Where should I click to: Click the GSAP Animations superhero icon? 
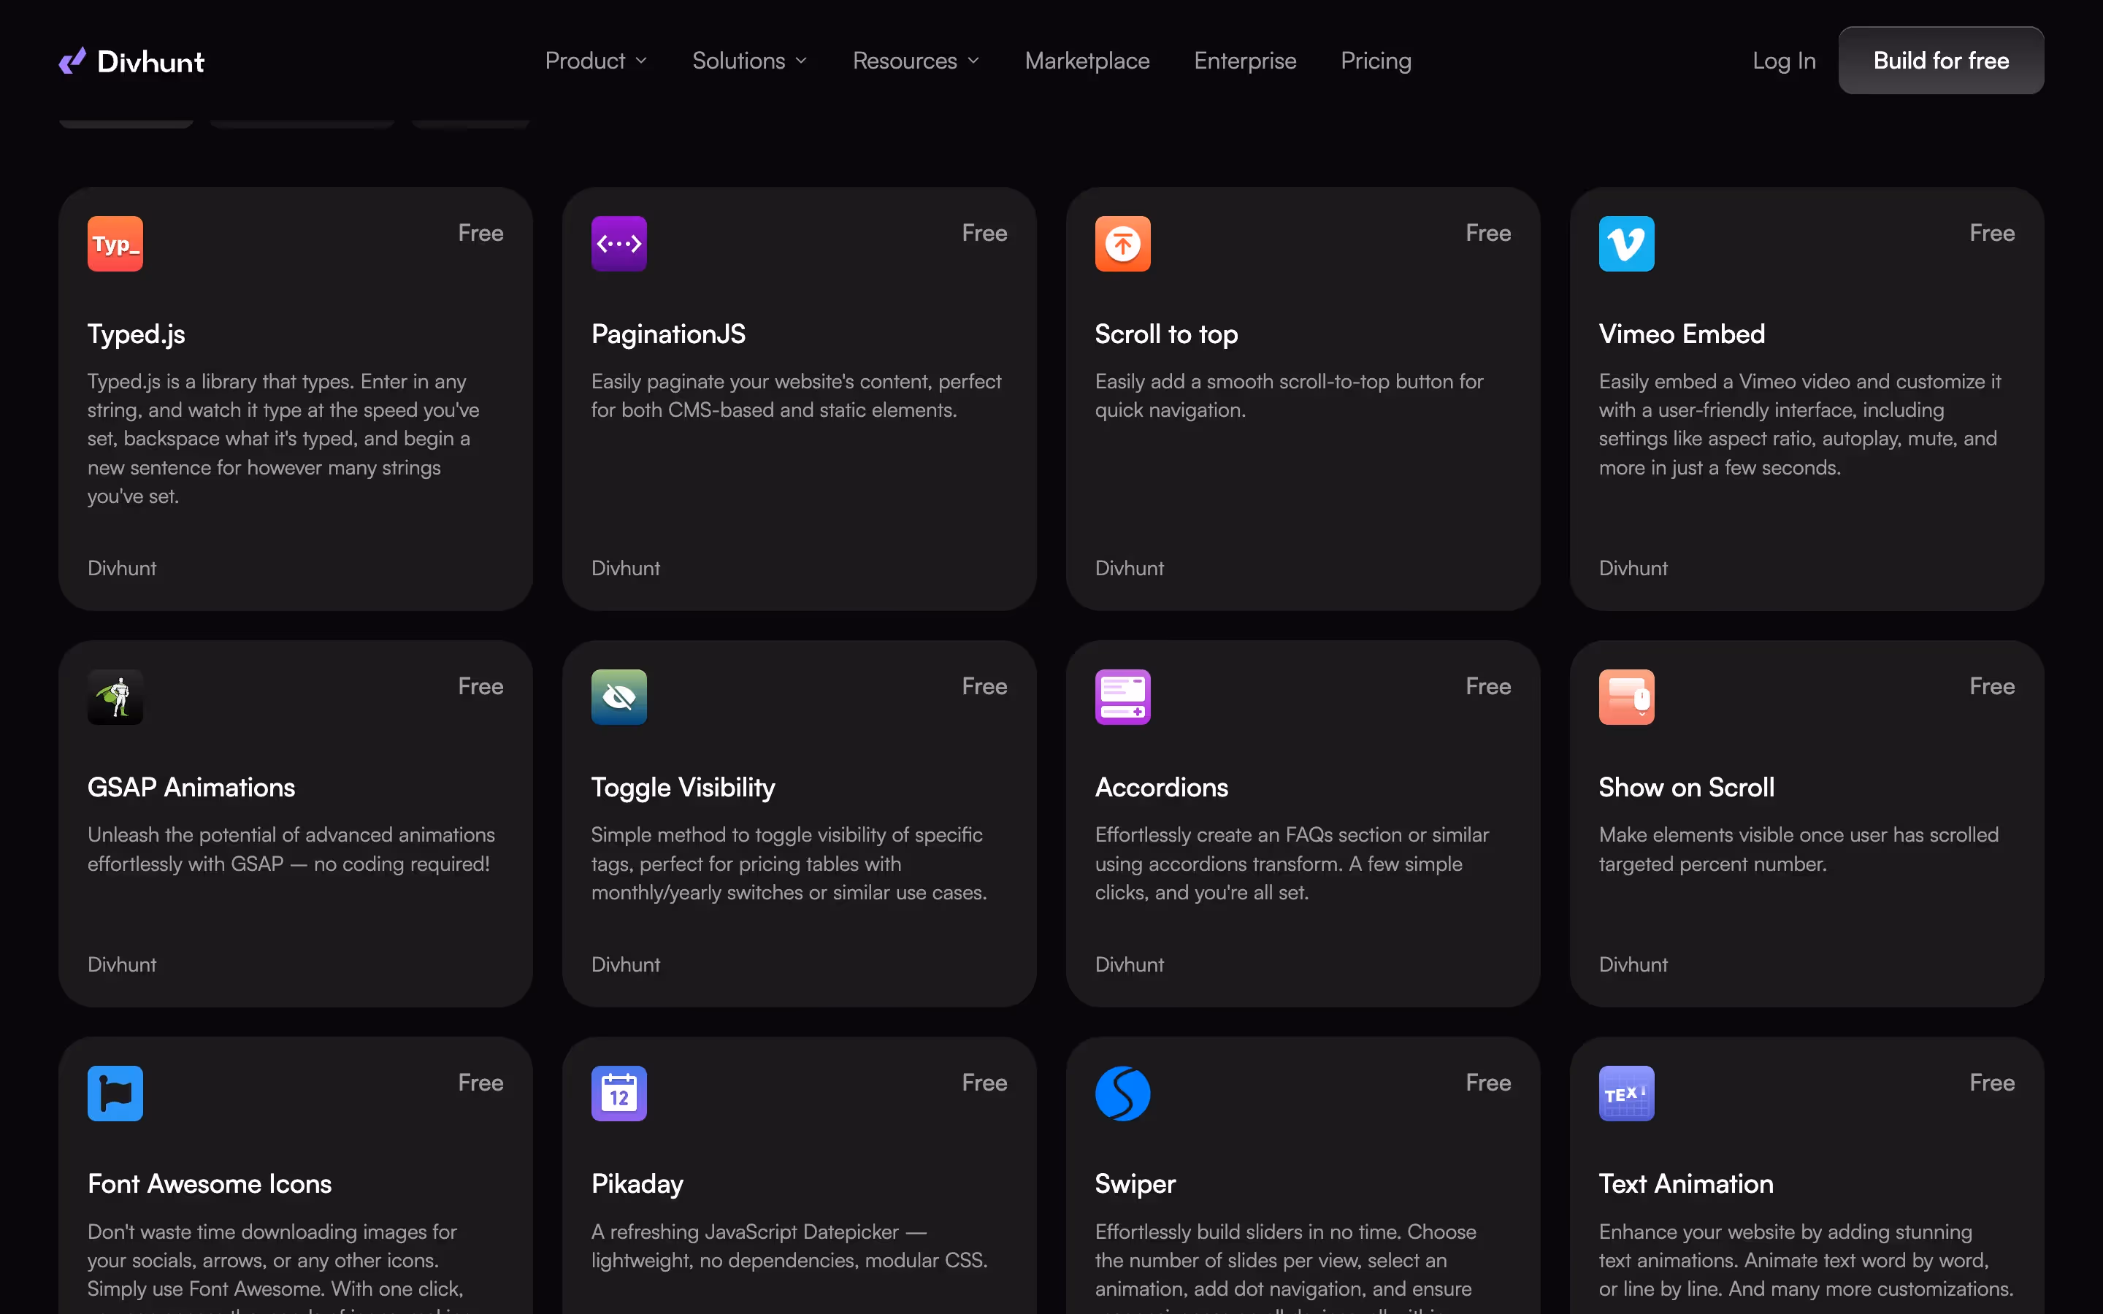tap(114, 696)
